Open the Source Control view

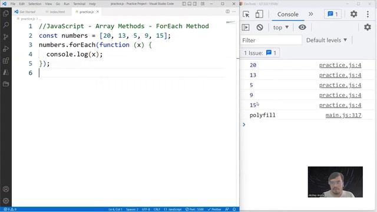(x=6, y=37)
